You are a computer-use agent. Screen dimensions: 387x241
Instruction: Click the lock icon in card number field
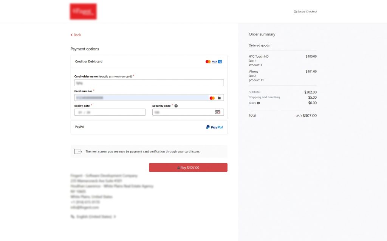[220, 97]
